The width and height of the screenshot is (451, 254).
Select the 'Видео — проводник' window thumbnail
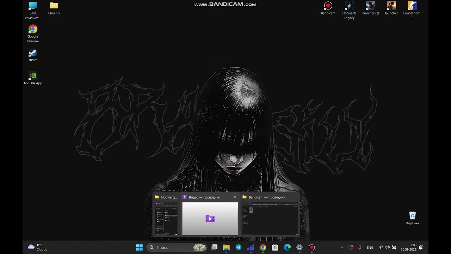210,218
